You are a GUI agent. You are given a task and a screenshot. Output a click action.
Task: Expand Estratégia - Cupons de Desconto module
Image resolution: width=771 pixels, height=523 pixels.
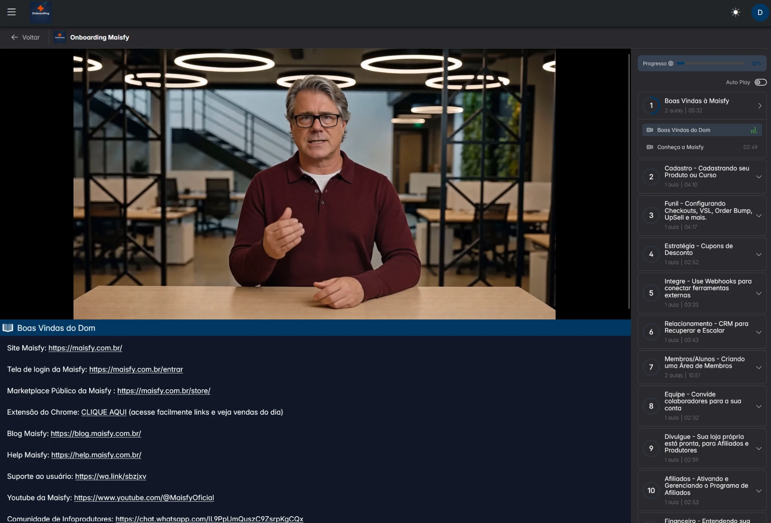tap(759, 254)
